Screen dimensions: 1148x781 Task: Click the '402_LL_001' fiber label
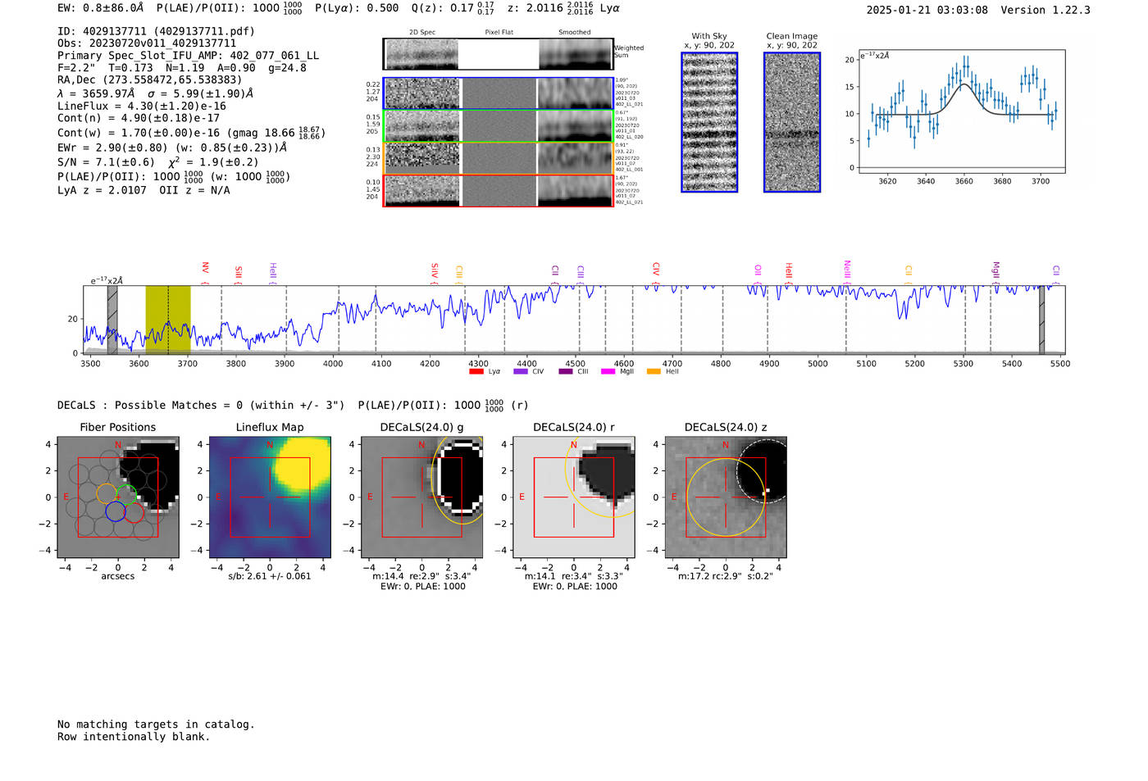[x=629, y=170]
